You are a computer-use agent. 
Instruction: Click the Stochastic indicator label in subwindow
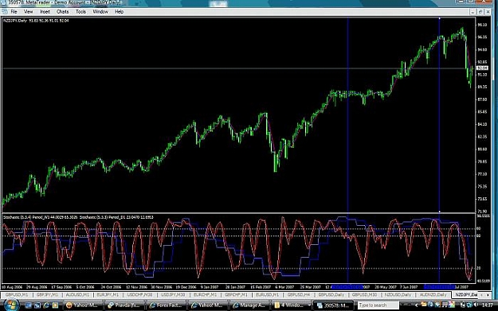click(x=78, y=217)
